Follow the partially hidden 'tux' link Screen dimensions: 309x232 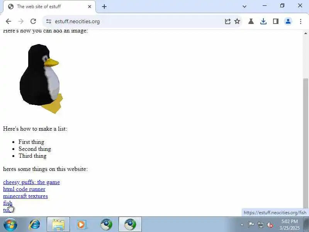coord(5,210)
